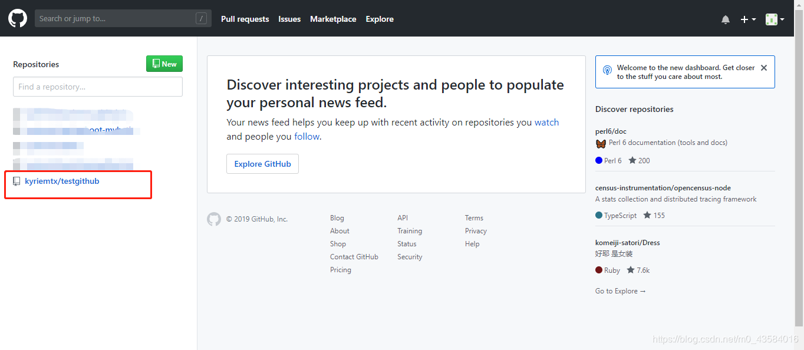The image size is (804, 350).
Task: Open the perl6/doc repository
Action: pos(611,131)
